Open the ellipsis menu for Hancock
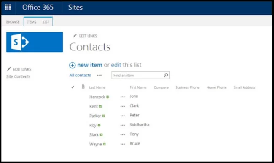The image size is (274, 163). 123,97
